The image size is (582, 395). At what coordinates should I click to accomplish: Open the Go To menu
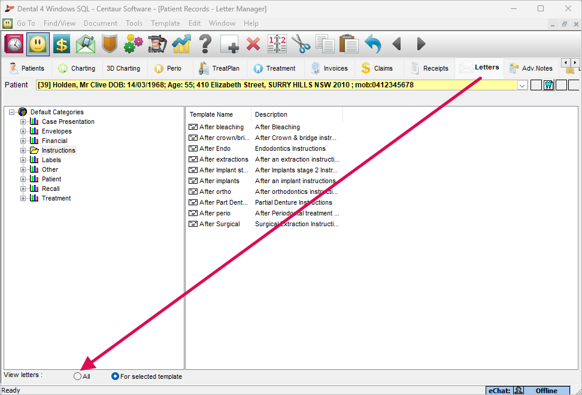click(x=26, y=23)
